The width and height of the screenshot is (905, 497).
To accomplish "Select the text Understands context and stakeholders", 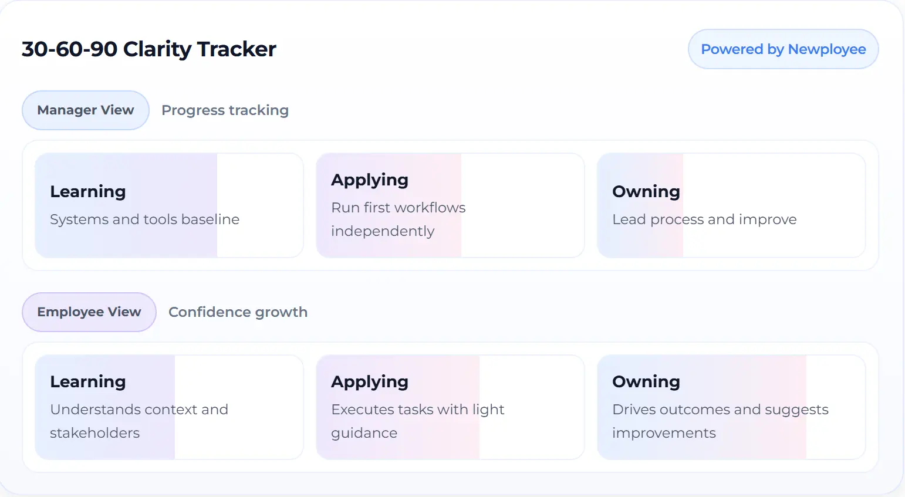I will click(x=139, y=421).
